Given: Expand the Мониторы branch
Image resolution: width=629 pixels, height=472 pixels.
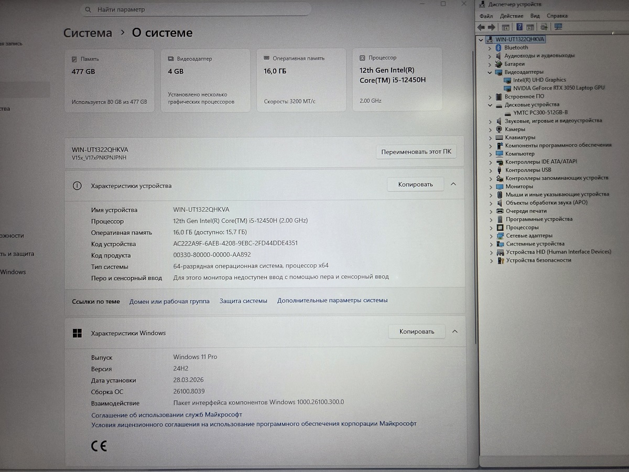Looking at the screenshot, I should coord(491,187).
